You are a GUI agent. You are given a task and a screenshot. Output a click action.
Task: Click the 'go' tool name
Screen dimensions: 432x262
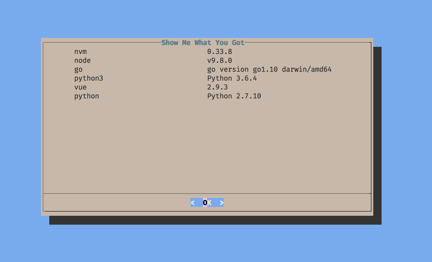(x=78, y=70)
